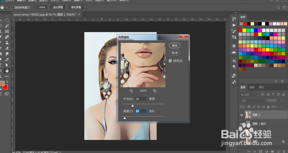Image resolution: width=288 pixels, height=153 pixels.
Task: Open the Adjustments sliders panel icon
Action: (x=234, y=37)
